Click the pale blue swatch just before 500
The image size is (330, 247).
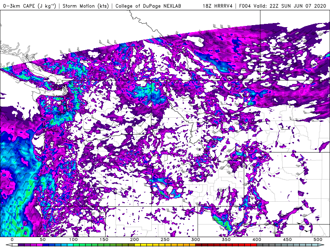315,245
